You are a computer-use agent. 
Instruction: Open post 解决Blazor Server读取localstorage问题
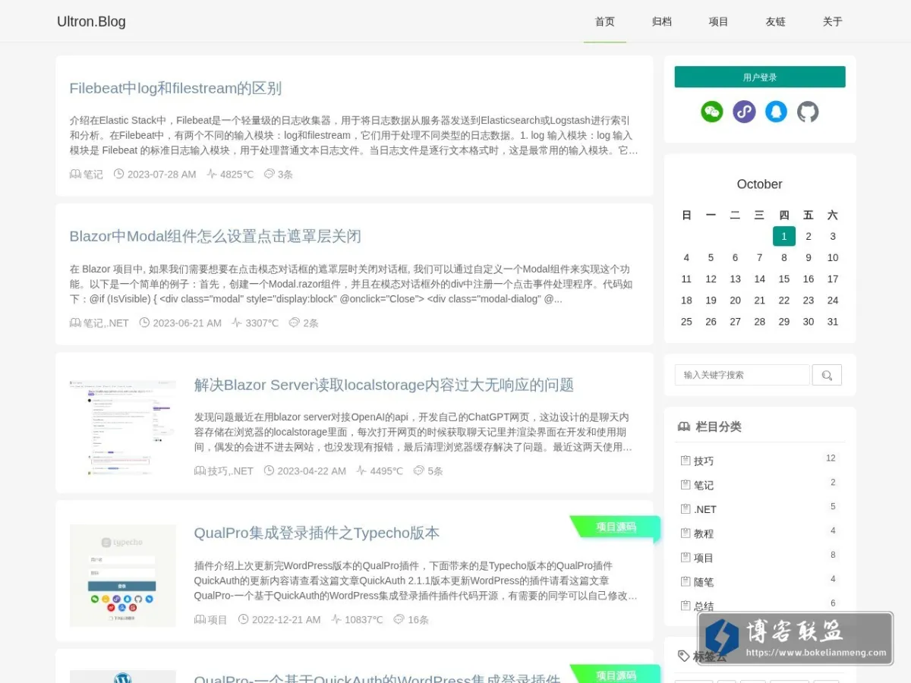(384, 385)
